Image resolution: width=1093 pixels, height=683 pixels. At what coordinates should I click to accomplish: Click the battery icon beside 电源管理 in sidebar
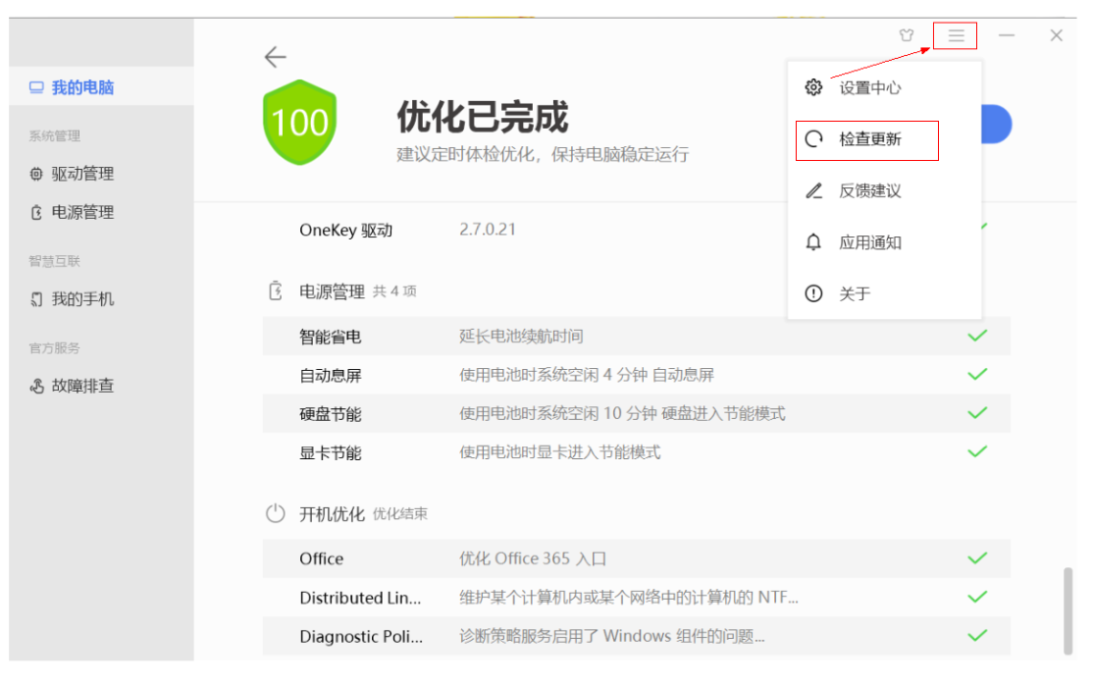tap(36, 212)
